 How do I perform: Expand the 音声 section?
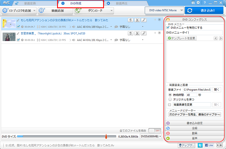coord(195,138)
